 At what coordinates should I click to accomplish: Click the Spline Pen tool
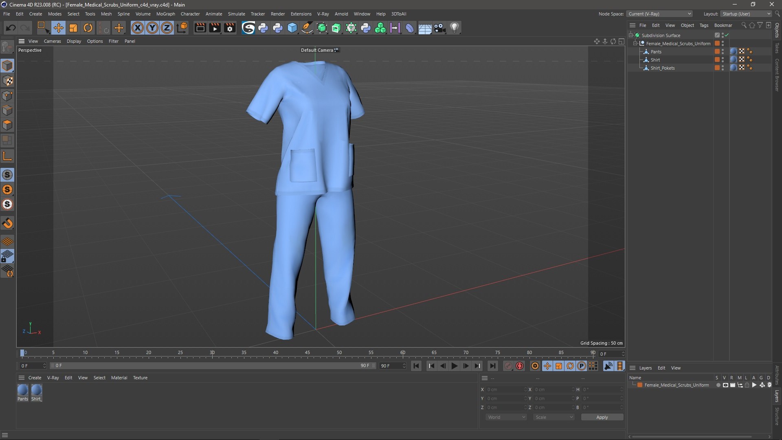point(307,28)
